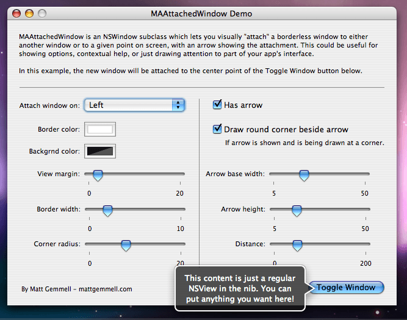This screenshot has width=407, height=320.
Task: Click the Border width slider knob
Action: tap(107, 210)
